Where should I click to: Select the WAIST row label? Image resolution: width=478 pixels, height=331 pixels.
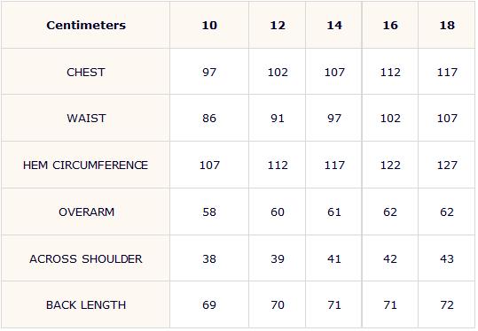pos(86,118)
